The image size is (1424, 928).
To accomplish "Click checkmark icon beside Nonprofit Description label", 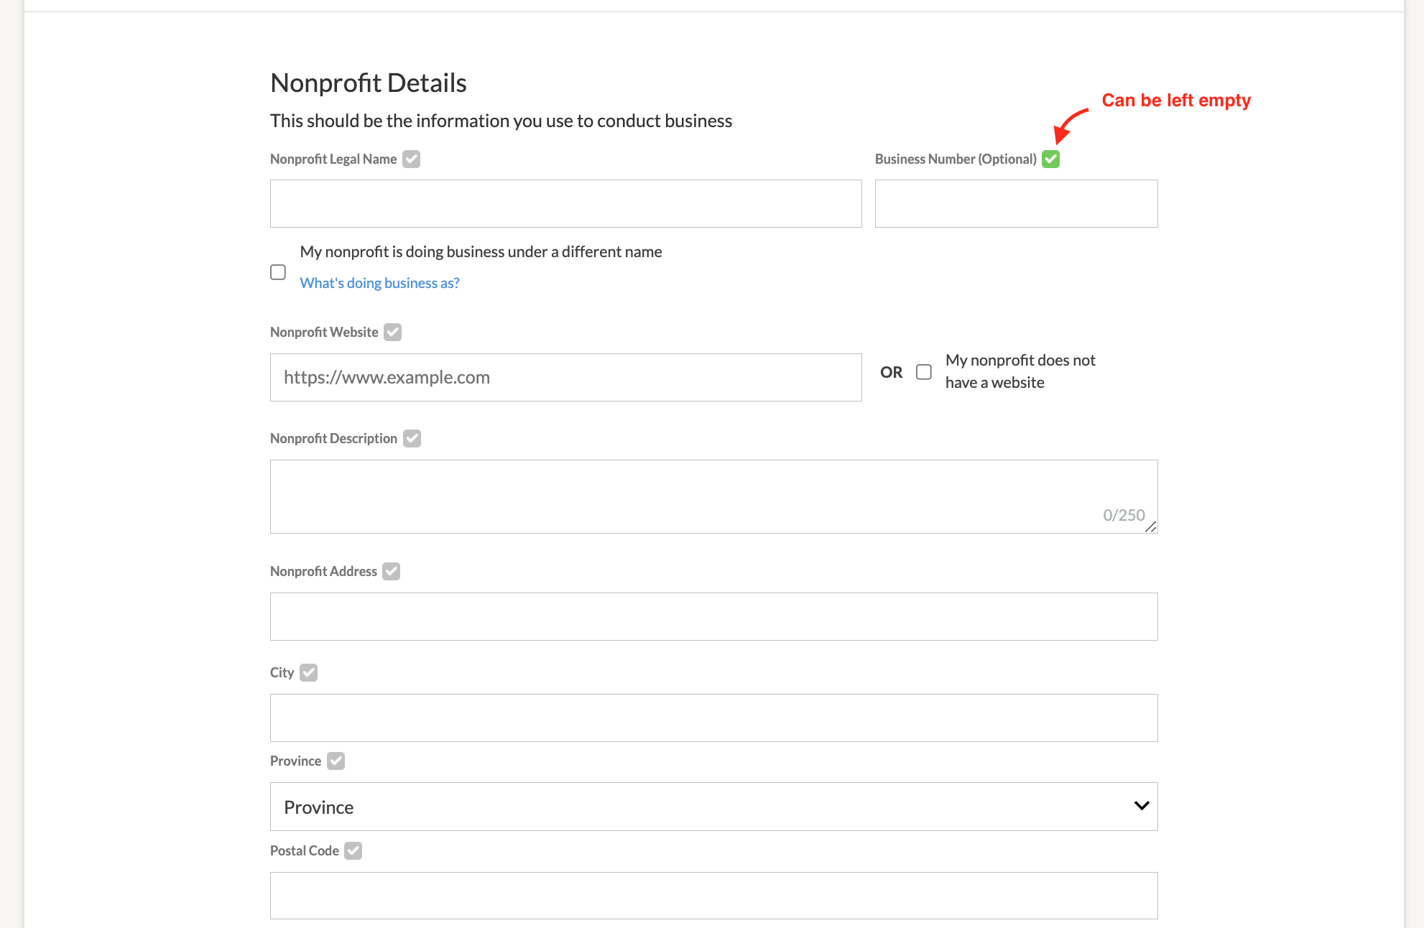I will (x=412, y=438).
